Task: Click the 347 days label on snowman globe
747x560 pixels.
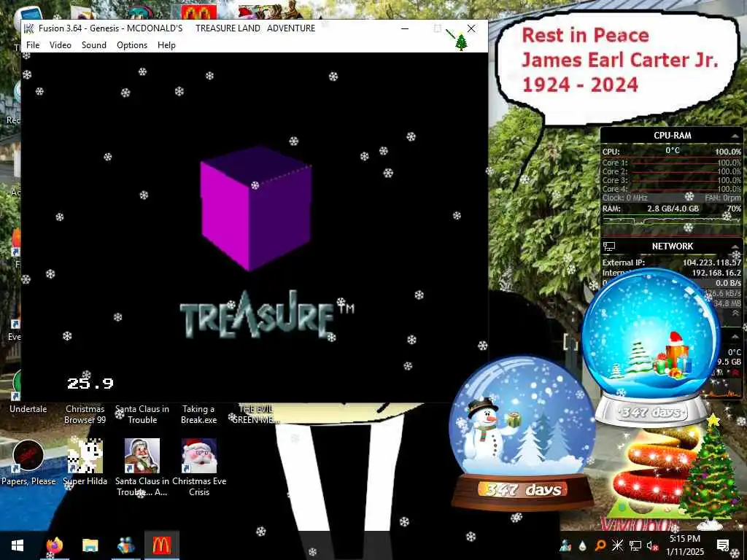Action: pos(522,489)
